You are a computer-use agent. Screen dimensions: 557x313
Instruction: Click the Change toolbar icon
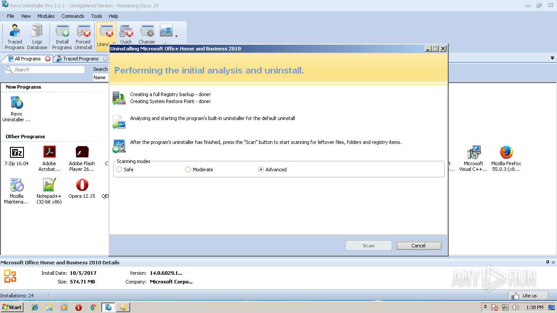tap(147, 34)
